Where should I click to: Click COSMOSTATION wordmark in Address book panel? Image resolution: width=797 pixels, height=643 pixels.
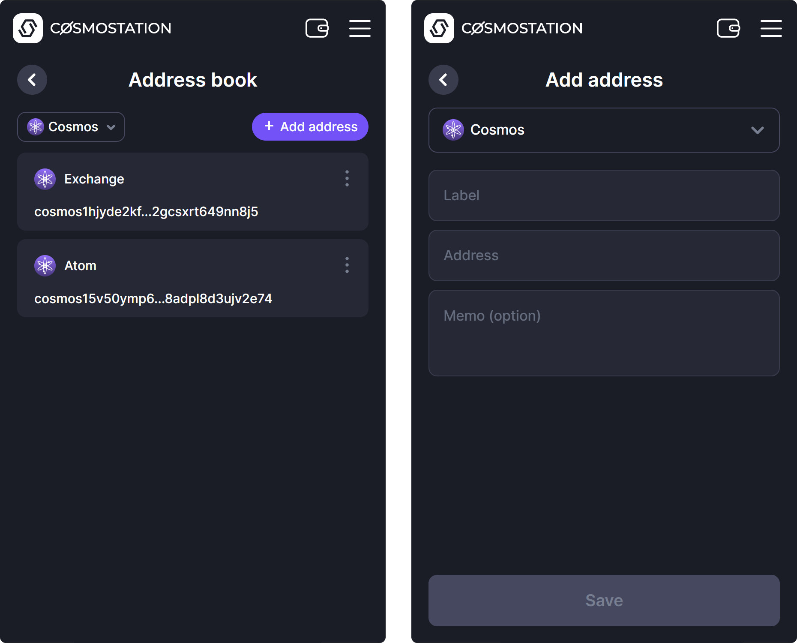point(111,28)
